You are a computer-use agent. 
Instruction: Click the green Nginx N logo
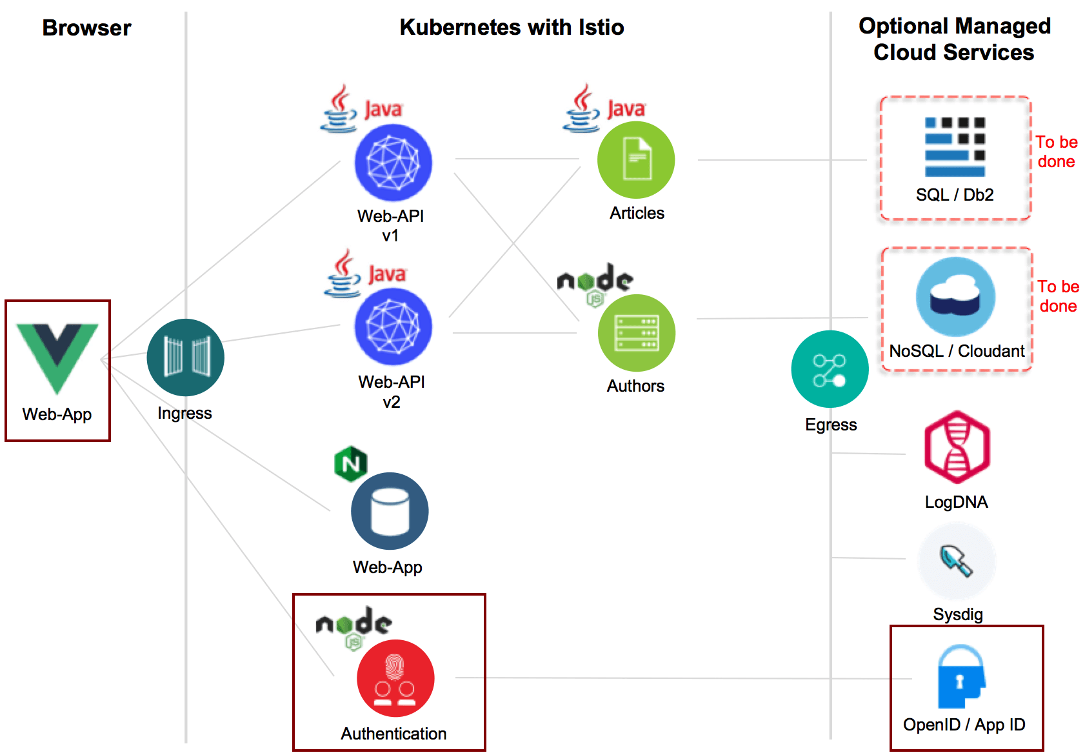[x=351, y=464]
